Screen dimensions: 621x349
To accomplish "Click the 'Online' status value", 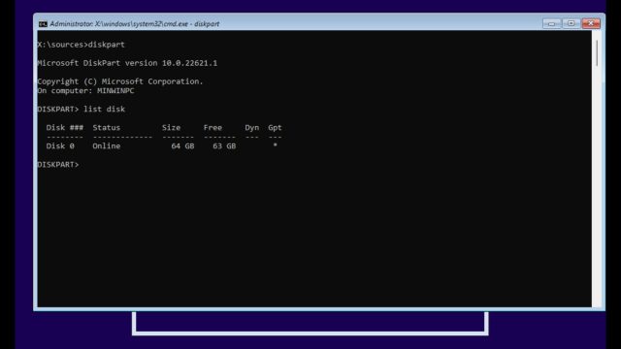I will (x=107, y=146).
